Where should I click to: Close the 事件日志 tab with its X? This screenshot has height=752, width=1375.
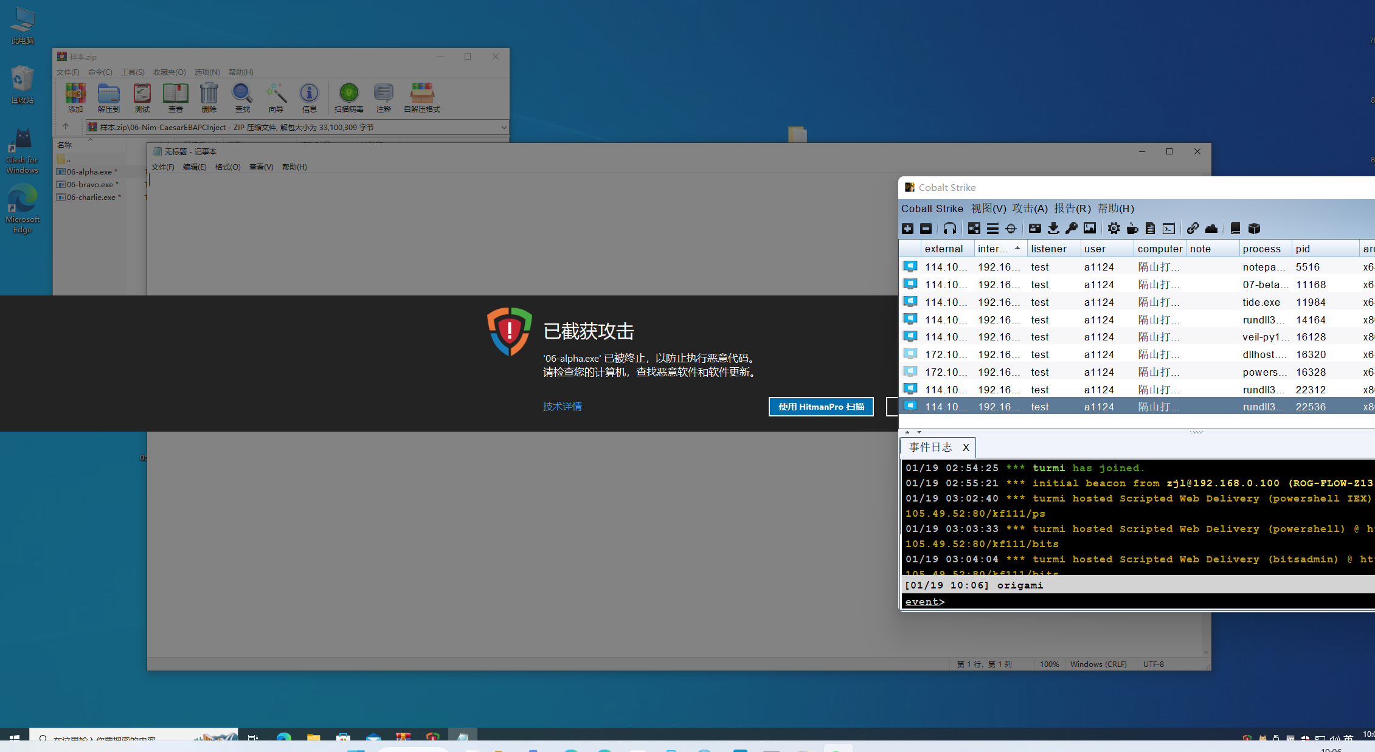pos(966,447)
